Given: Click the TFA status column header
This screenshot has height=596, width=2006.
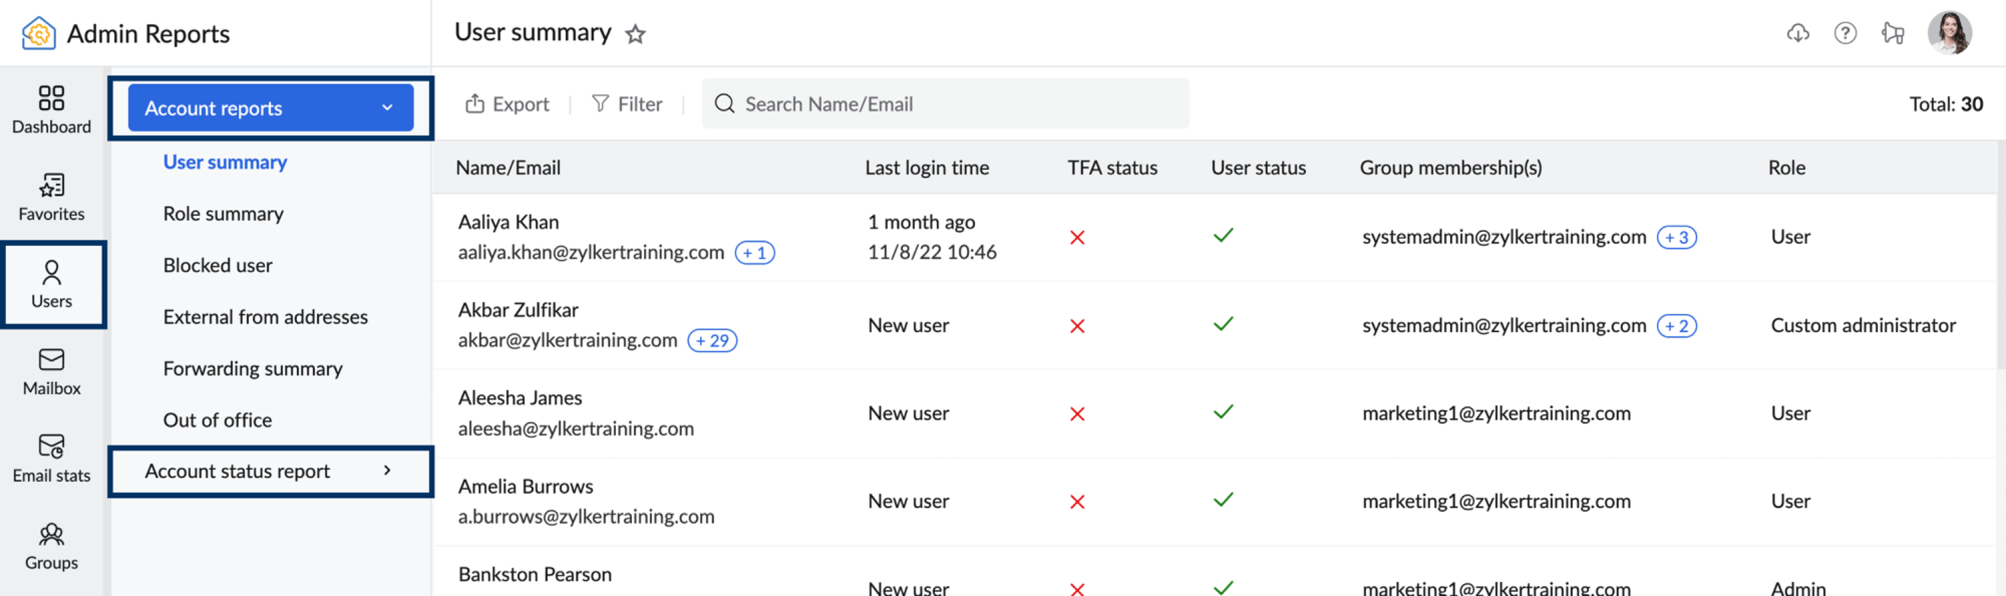Looking at the screenshot, I should coord(1112,167).
